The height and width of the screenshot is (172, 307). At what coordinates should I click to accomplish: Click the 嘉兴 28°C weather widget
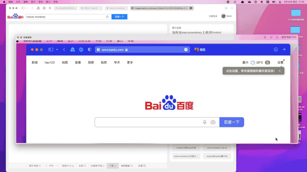pos(256,62)
